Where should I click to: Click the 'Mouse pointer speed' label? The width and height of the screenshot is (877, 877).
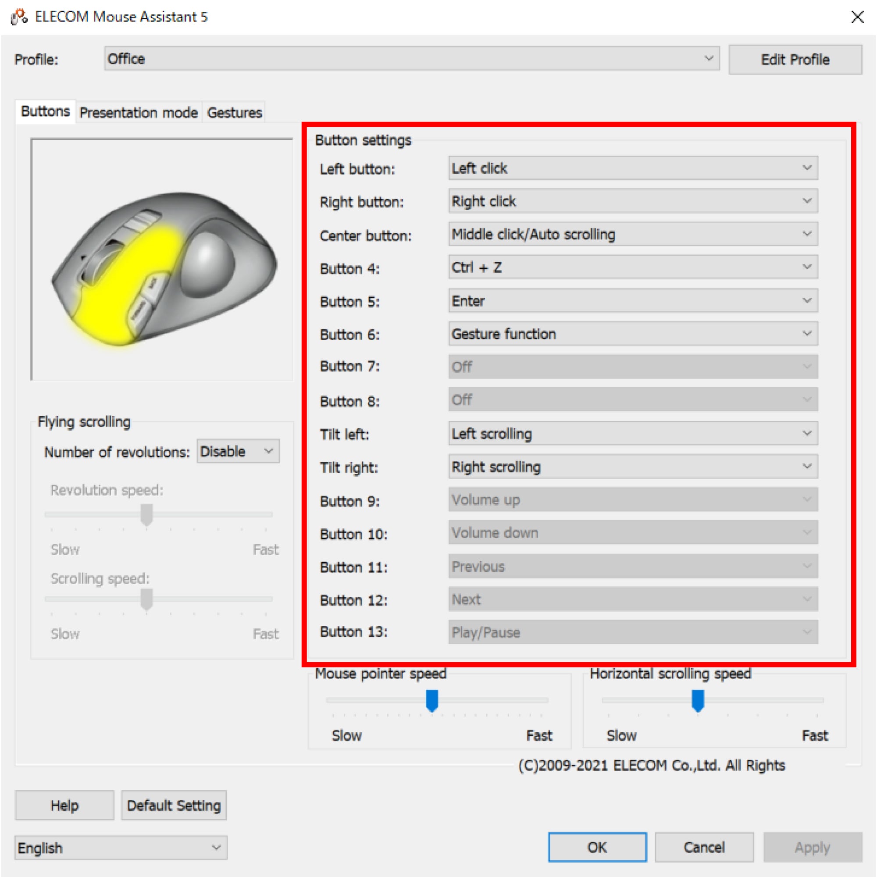pyautogui.click(x=381, y=674)
